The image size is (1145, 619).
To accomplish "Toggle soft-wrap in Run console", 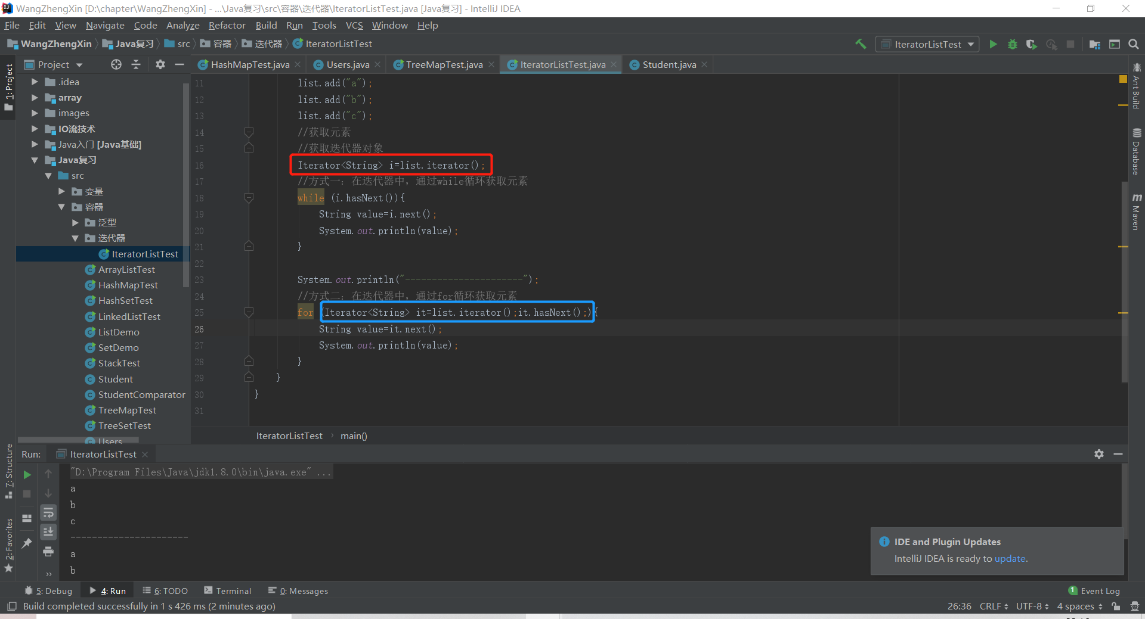I will click(x=48, y=513).
